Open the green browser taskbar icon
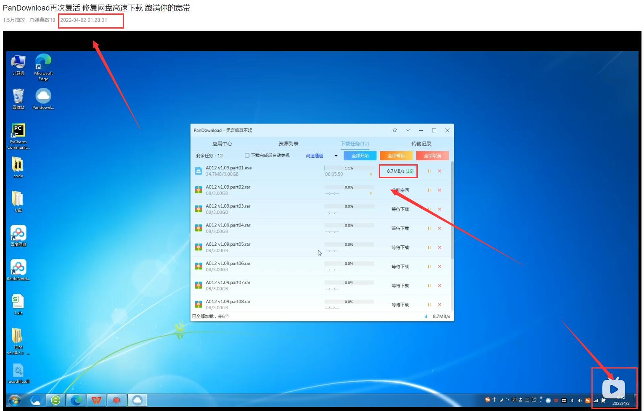This screenshot has height=411, width=644. point(56,400)
